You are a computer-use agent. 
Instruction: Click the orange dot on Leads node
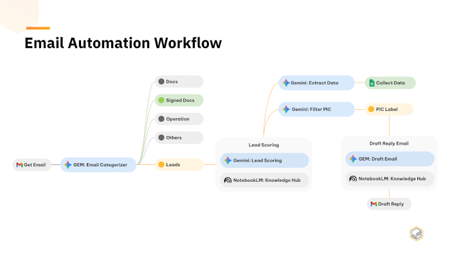[161, 164]
